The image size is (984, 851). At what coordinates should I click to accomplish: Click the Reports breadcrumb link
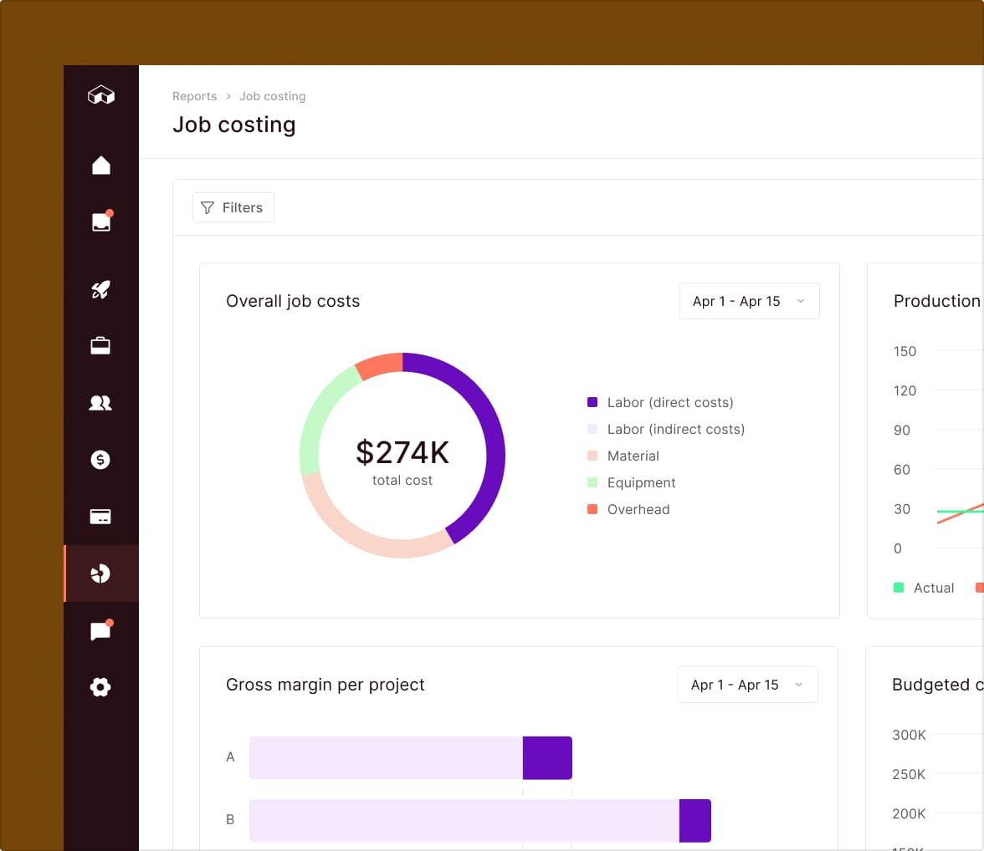[194, 96]
